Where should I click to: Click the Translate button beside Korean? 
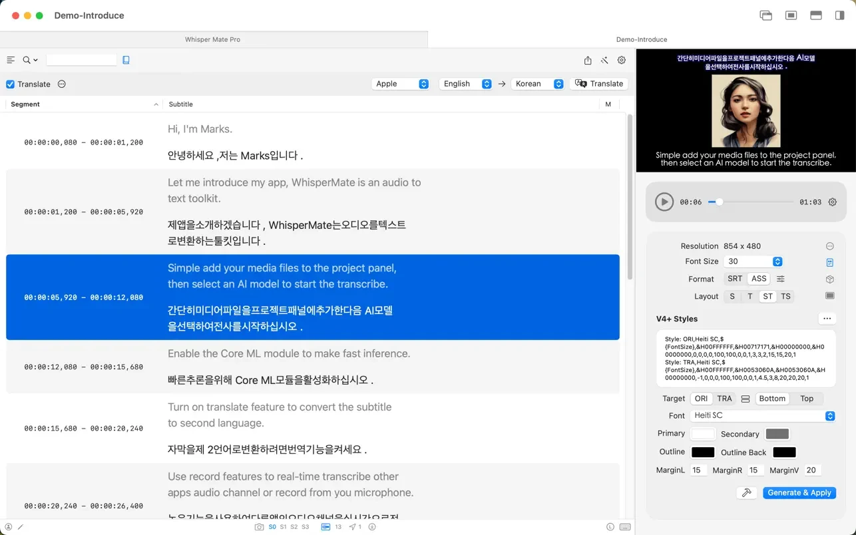(x=599, y=84)
